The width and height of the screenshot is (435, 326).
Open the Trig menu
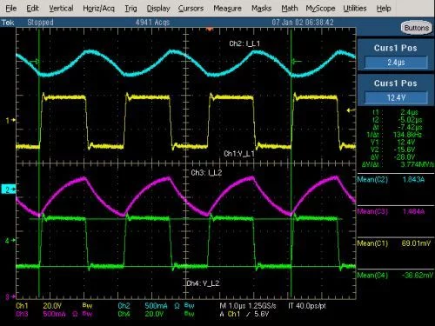pos(130,9)
